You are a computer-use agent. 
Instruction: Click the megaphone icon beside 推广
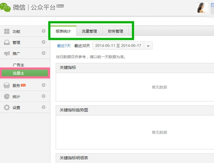coord(7,53)
